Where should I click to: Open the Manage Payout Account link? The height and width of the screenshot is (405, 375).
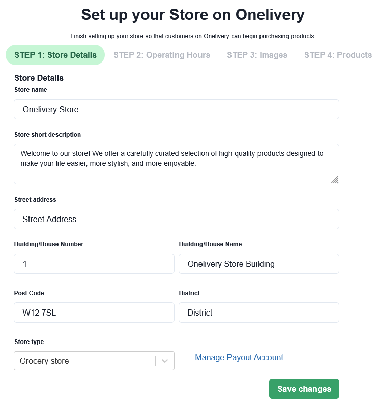(x=239, y=358)
